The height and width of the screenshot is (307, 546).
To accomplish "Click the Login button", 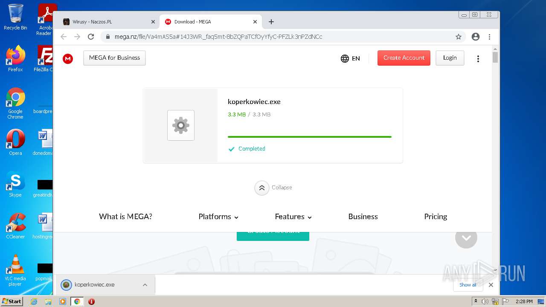I will pyautogui.click(x=450, y=58).
